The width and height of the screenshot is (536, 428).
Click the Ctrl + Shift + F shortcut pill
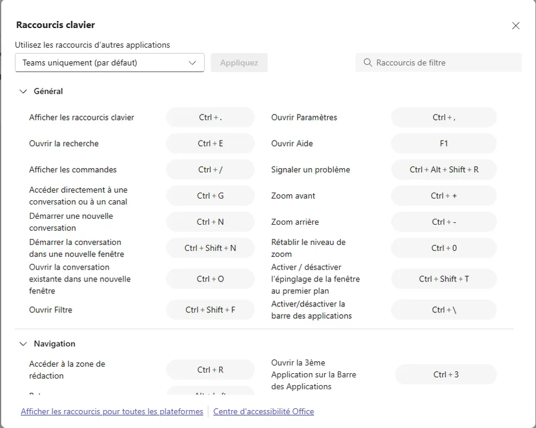[x=210, y=309]
